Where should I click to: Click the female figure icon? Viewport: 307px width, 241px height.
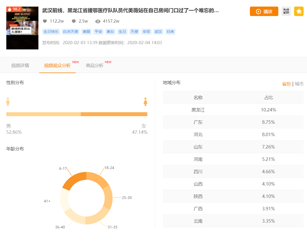click(x=145, y=102)
